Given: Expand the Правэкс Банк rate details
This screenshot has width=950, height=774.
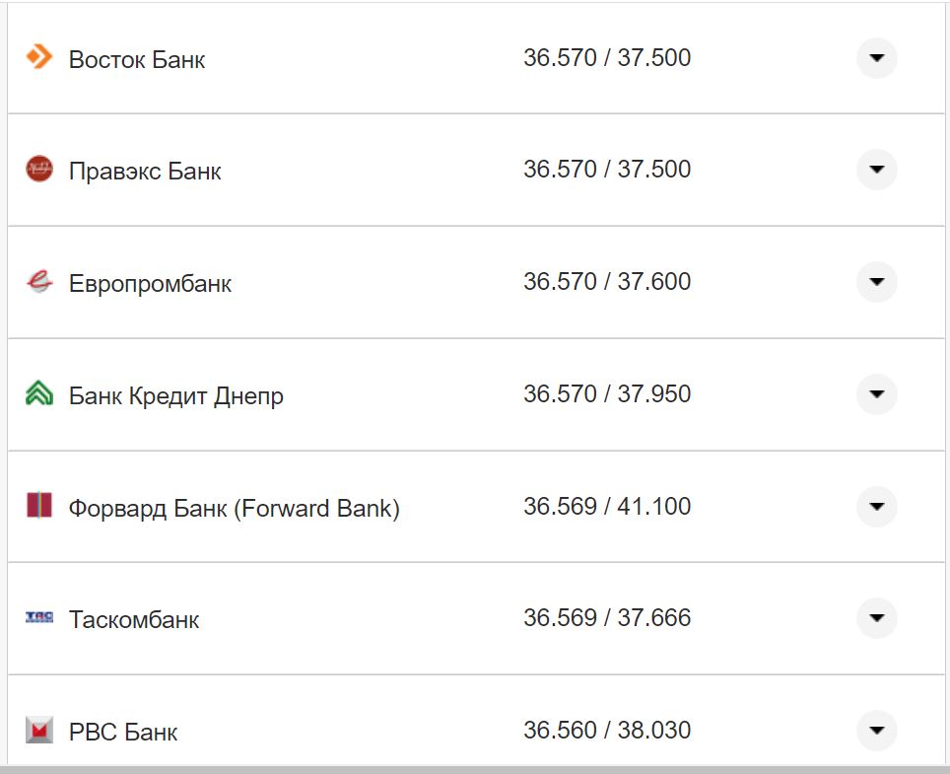Looking at the screenshot, I should (x=876, y=170).
